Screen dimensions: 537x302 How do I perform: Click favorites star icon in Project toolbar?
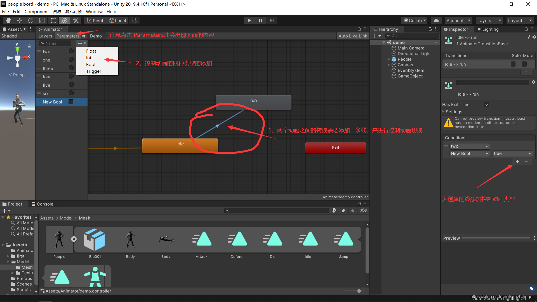pyautogui.click(x=353, y=211)
